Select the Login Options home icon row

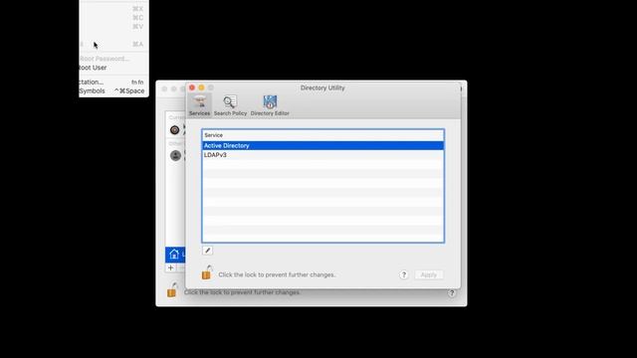[x=175, y=255]
